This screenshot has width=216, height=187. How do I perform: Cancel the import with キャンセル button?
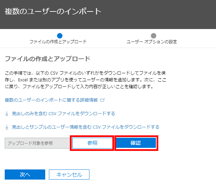pyautogui.click(x=69, y=175)
